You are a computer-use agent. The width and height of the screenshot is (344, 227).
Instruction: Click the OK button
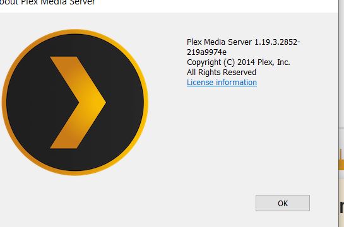pos(283,203)
